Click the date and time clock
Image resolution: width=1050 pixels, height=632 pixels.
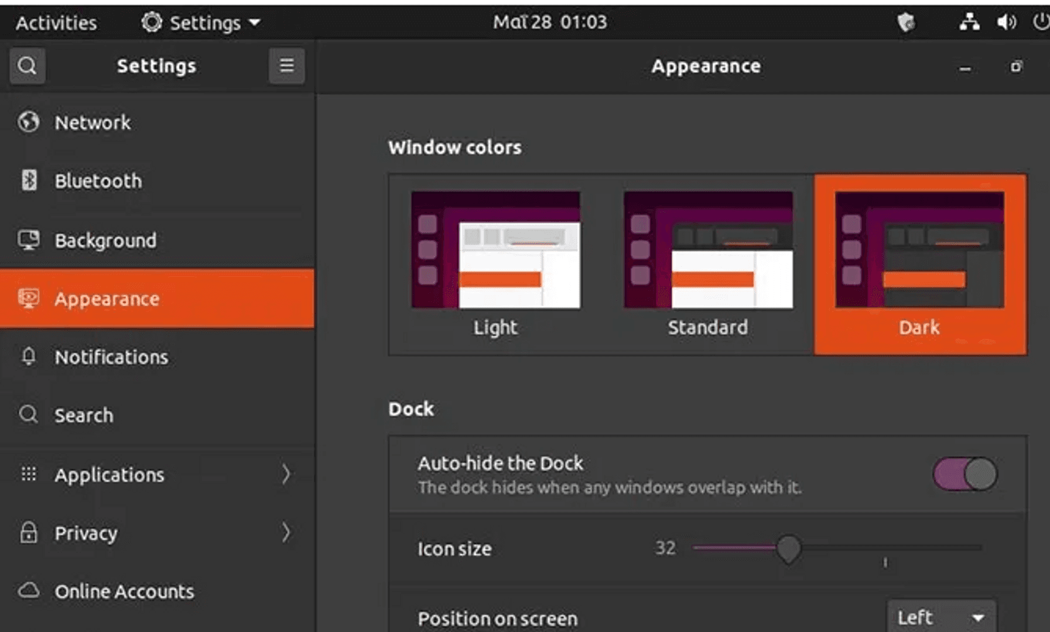(549, 22)
